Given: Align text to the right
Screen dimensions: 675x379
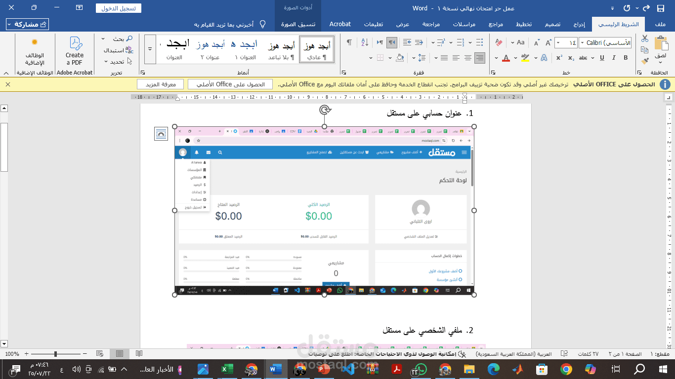Looking at the screenshot, I should tap(479, 58).
